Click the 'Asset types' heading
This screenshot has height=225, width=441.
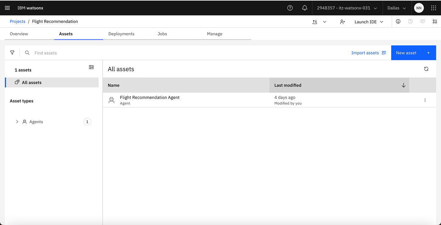coord(21,101)
